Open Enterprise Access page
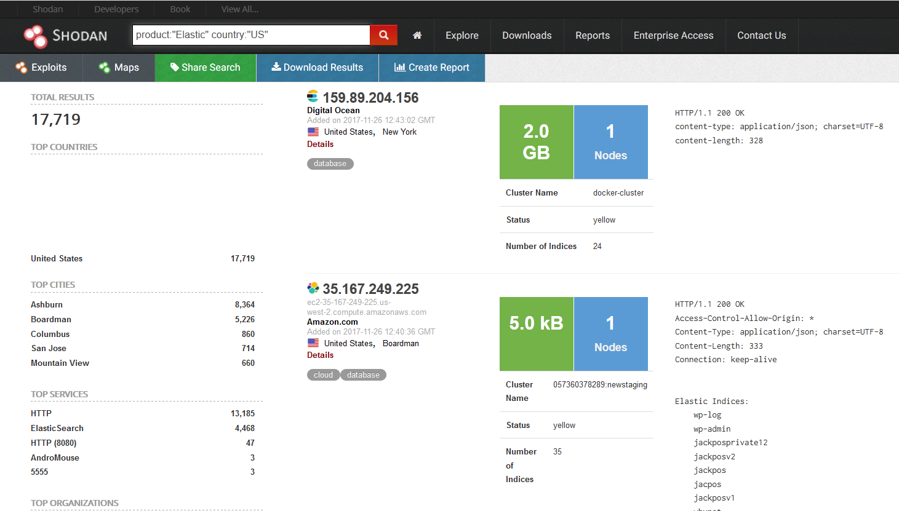The image size is (899, 511). [674, 36]
